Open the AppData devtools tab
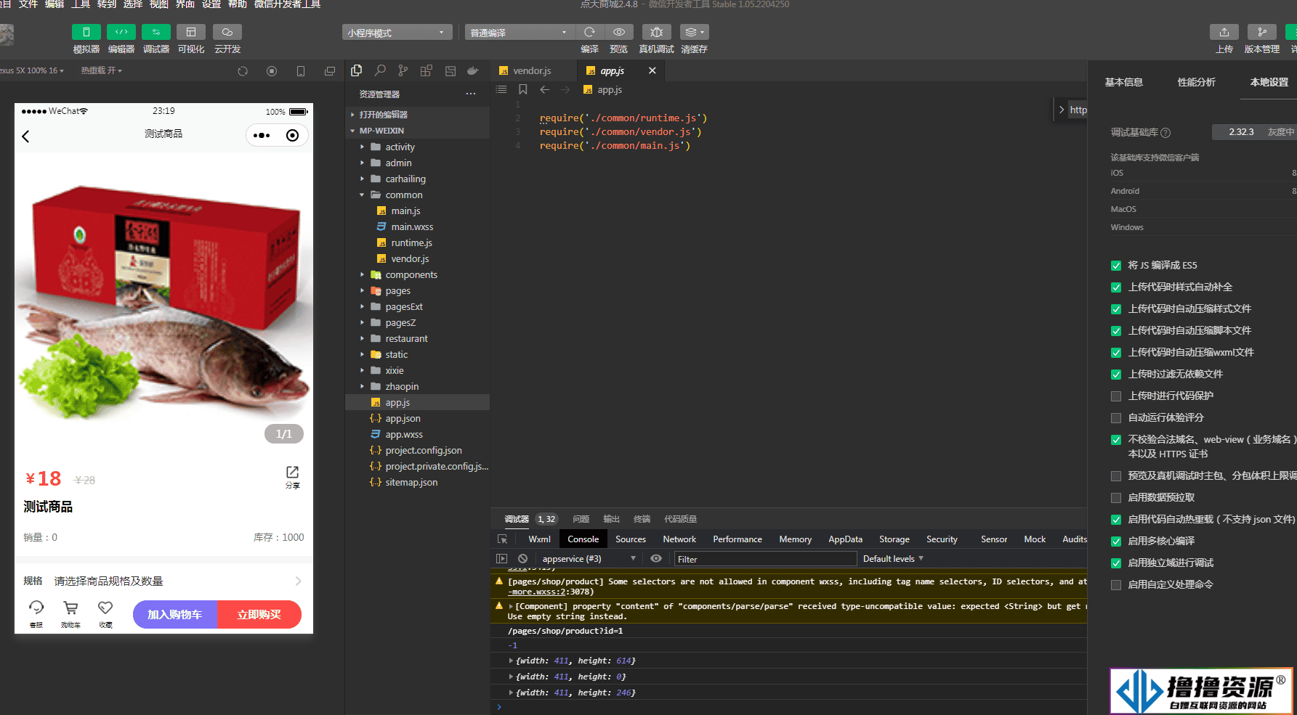The height and width of the screenshot is (715, 1297). click(x=845, y=539)
